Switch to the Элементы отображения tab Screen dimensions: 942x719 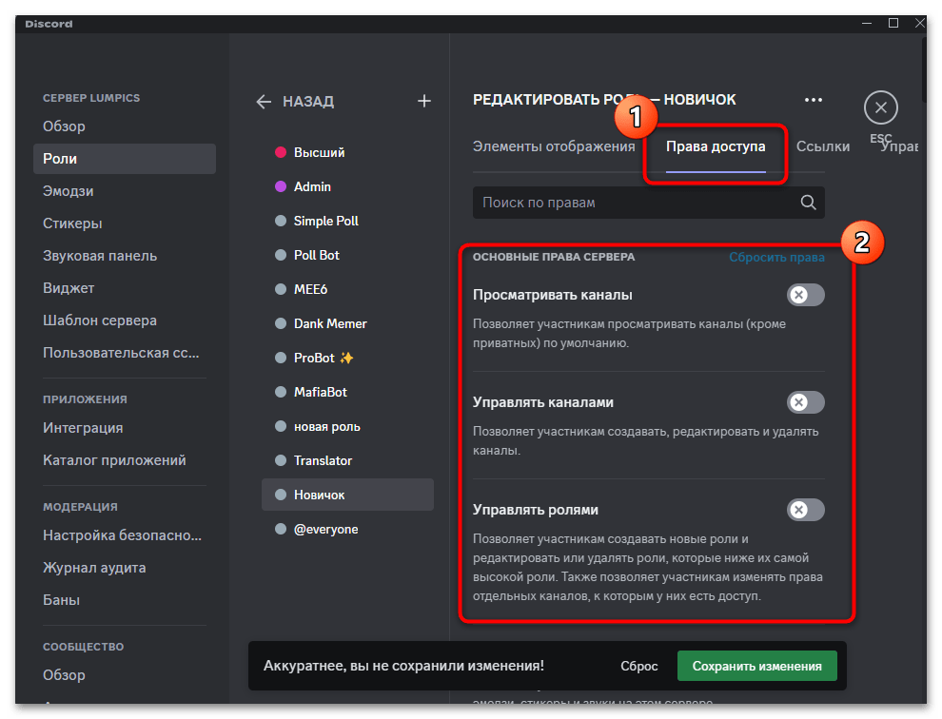point(553,146)
